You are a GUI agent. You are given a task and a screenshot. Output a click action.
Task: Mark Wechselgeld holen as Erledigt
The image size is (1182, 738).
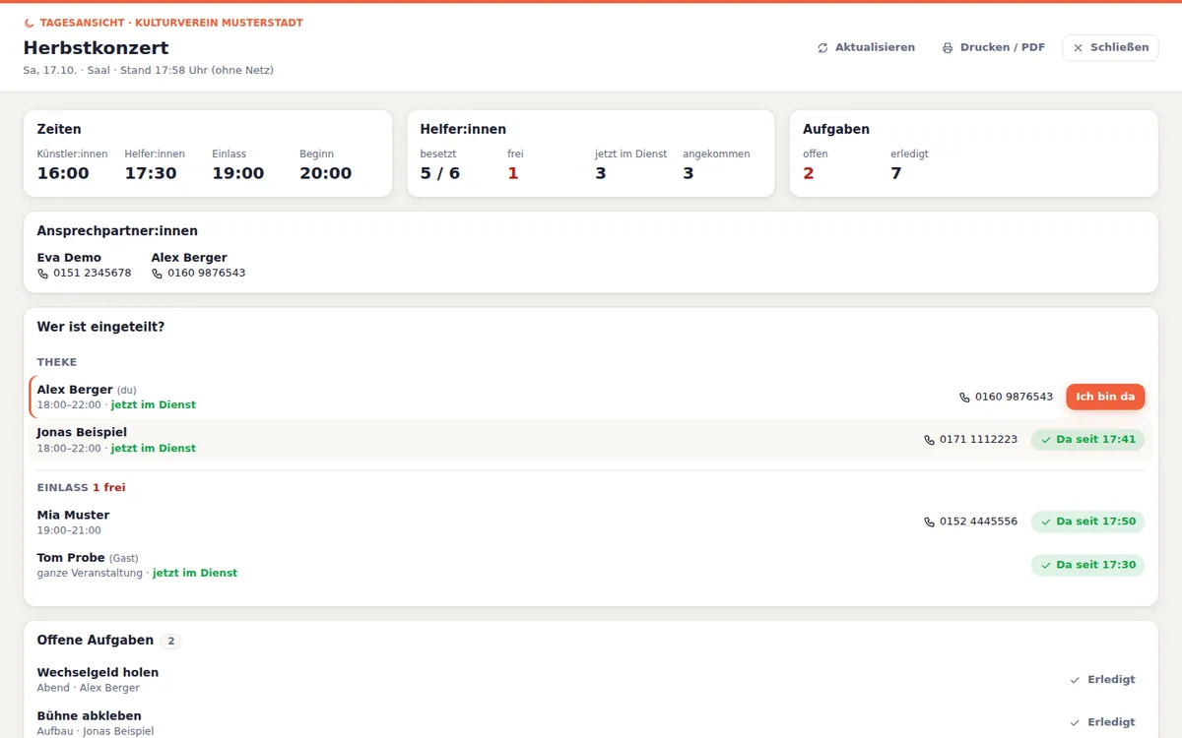click(x=1102, y=680)
